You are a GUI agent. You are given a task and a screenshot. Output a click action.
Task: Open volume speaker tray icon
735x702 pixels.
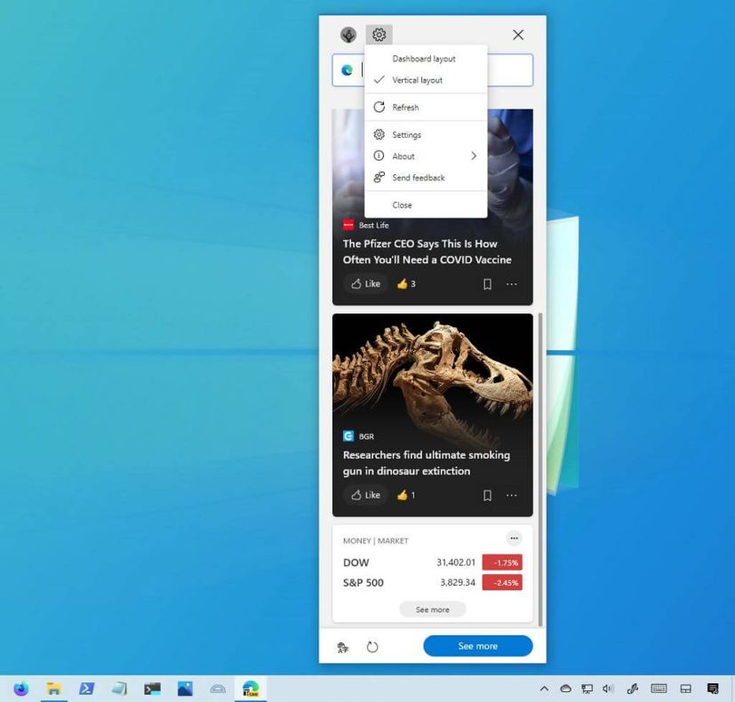(608, 689)
